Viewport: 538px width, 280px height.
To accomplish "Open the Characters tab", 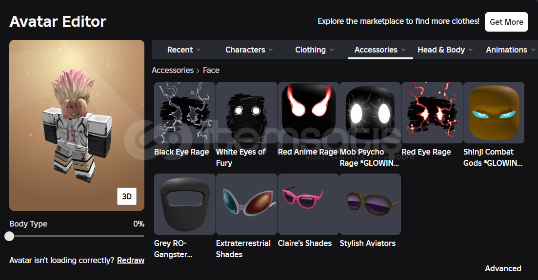I will click(249, 50).
